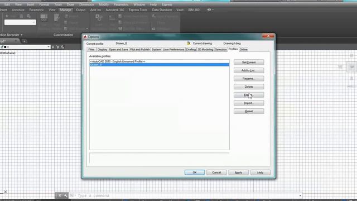This screenshot has height=201, width=357.
Task: Click the Load Application ribbon icon
Action: 99,17
